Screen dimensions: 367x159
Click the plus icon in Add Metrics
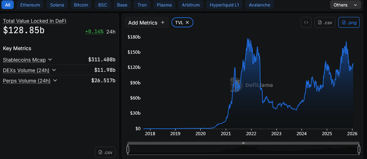(163, 22)
